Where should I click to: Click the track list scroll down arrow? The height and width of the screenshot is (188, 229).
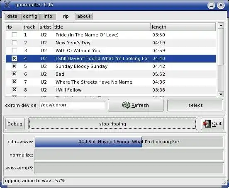pos(221,94)
